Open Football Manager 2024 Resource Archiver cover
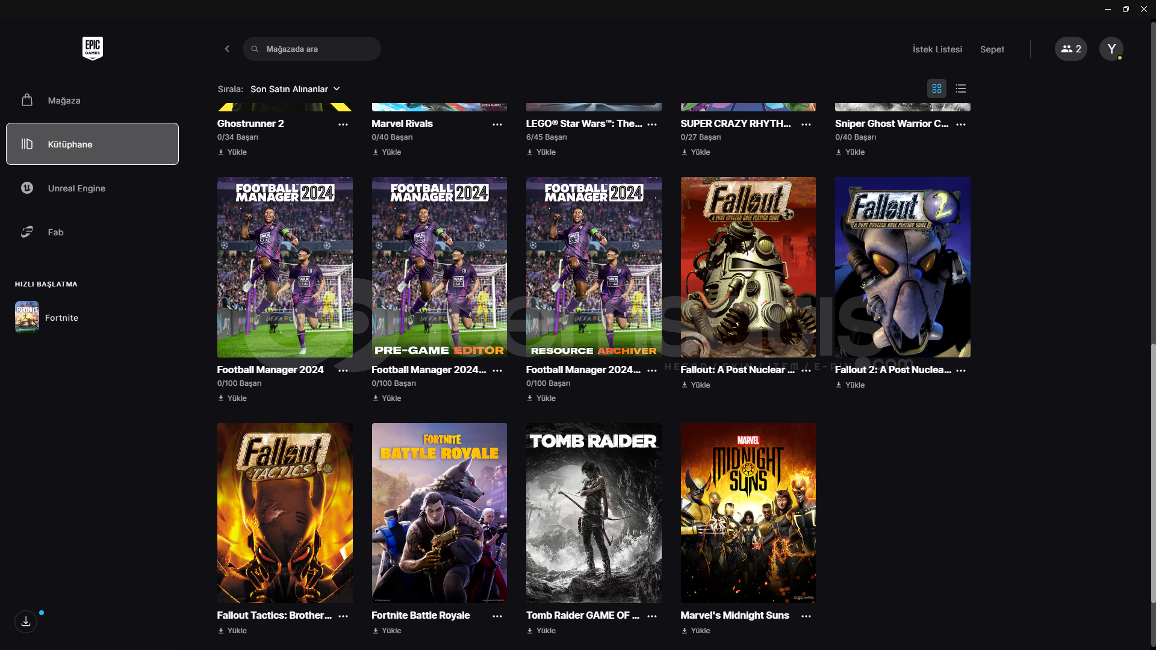The height and width of the screenshot is (650, 1156). click(594, 267)
